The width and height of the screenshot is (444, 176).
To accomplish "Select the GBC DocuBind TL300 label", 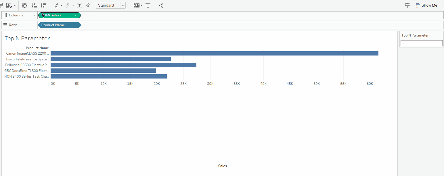I will (x=27, y=71).
